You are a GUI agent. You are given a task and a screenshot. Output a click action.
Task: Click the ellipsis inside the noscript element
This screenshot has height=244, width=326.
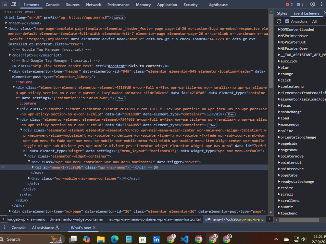(x=36, y=55)
